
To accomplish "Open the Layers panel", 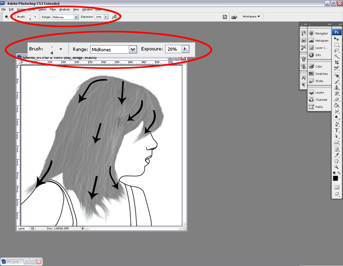I will [x=319, y=92].
